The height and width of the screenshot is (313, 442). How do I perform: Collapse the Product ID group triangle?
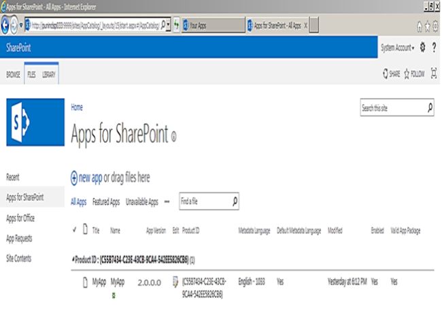tap(73, 259)
